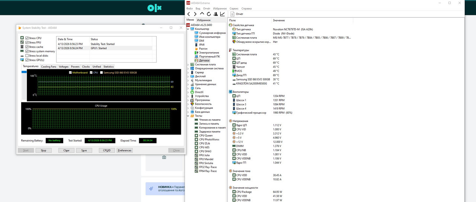The image size is (476, 202).
Task: Select Имя компьютера in the tree
Action: pos(210,37)
